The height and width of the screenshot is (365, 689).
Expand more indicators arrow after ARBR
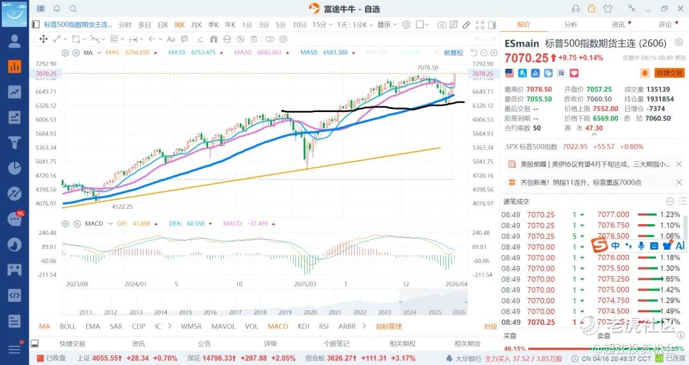pyautogui.click(x=364, y=326)
